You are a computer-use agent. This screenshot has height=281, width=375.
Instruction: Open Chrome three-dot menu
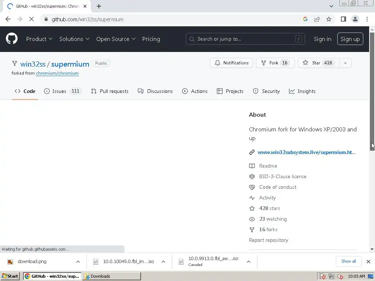367,19
